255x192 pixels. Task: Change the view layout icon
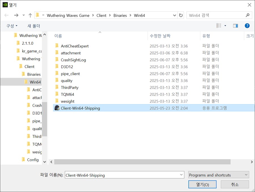(x=219, y=26)
